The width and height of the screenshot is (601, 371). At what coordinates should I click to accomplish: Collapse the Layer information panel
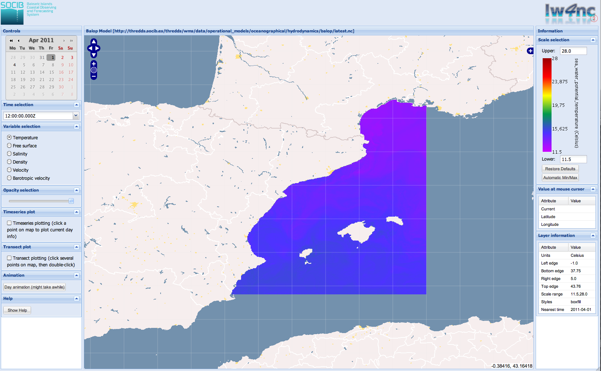[593, 235]
